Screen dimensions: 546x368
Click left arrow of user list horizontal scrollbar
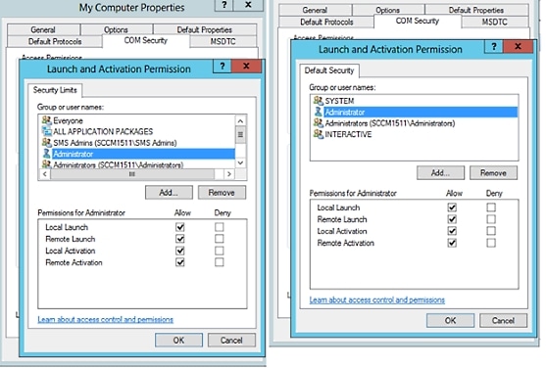pos(44,174)
